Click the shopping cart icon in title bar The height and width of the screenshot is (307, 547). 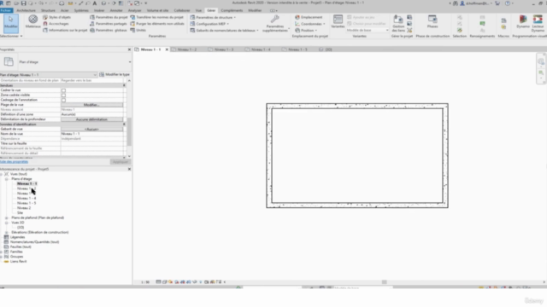pos(497,3)
